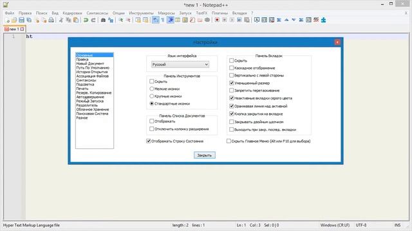Open the Правка menu
Screen dimensions: 412x231
25,13
